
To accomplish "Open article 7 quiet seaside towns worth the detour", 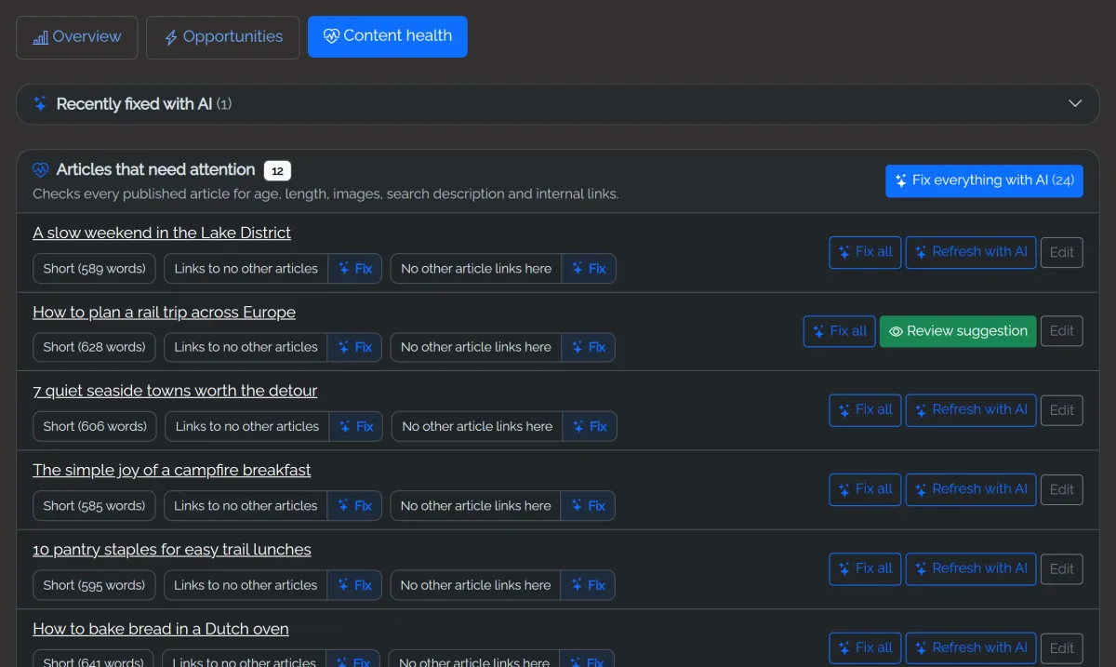I will 175,391.
